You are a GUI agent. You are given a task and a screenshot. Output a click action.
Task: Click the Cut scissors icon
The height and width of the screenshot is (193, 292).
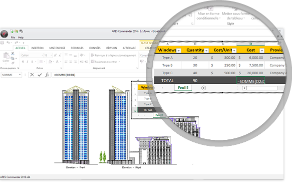click(13, 54)
